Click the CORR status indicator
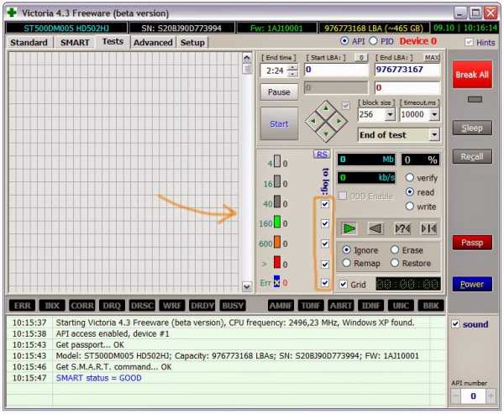The image size is (504, 414). [x=82, y=306]
